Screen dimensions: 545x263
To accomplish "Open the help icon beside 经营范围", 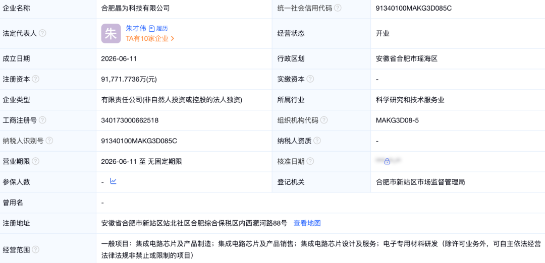I will pos(35,249).
